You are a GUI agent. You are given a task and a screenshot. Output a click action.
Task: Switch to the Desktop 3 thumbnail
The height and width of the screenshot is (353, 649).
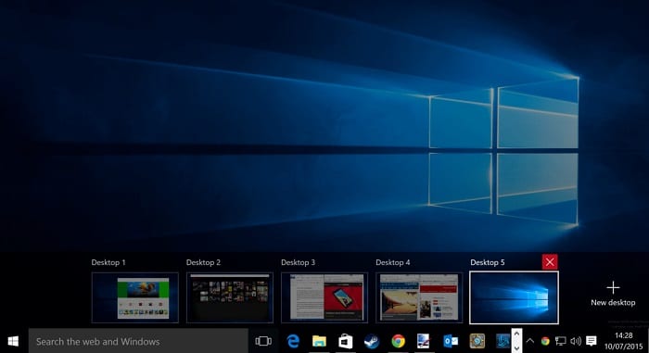324,297
